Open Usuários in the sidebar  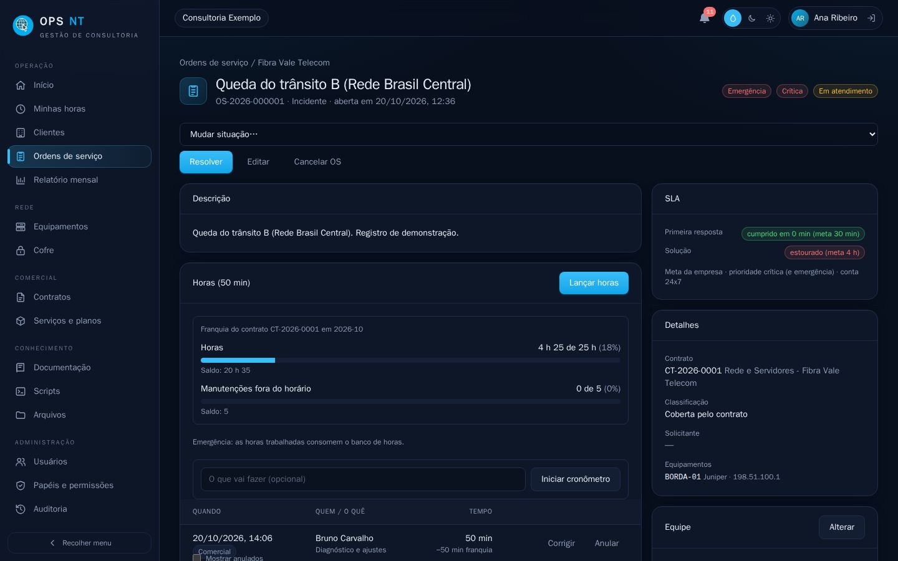tap(79, 462)
